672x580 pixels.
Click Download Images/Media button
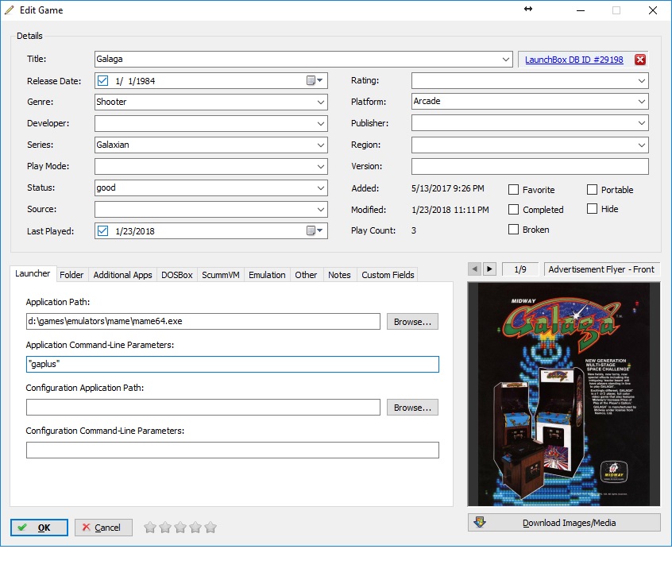click(x=564, y=523)
